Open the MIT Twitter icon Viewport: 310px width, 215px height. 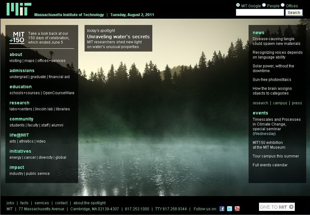(230, 209)
